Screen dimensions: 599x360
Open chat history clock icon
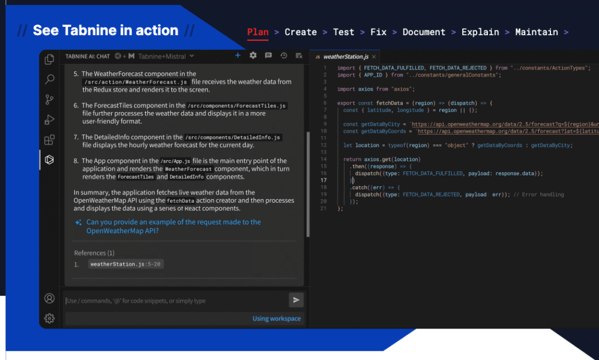click(284, 56)
